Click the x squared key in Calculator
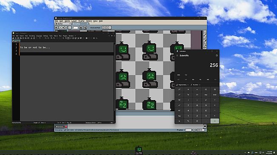Image resolution: width=277 pixels, height=155 pixels. tap(179, 95)
